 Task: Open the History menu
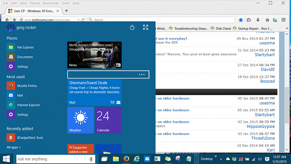tap(35, 3)
